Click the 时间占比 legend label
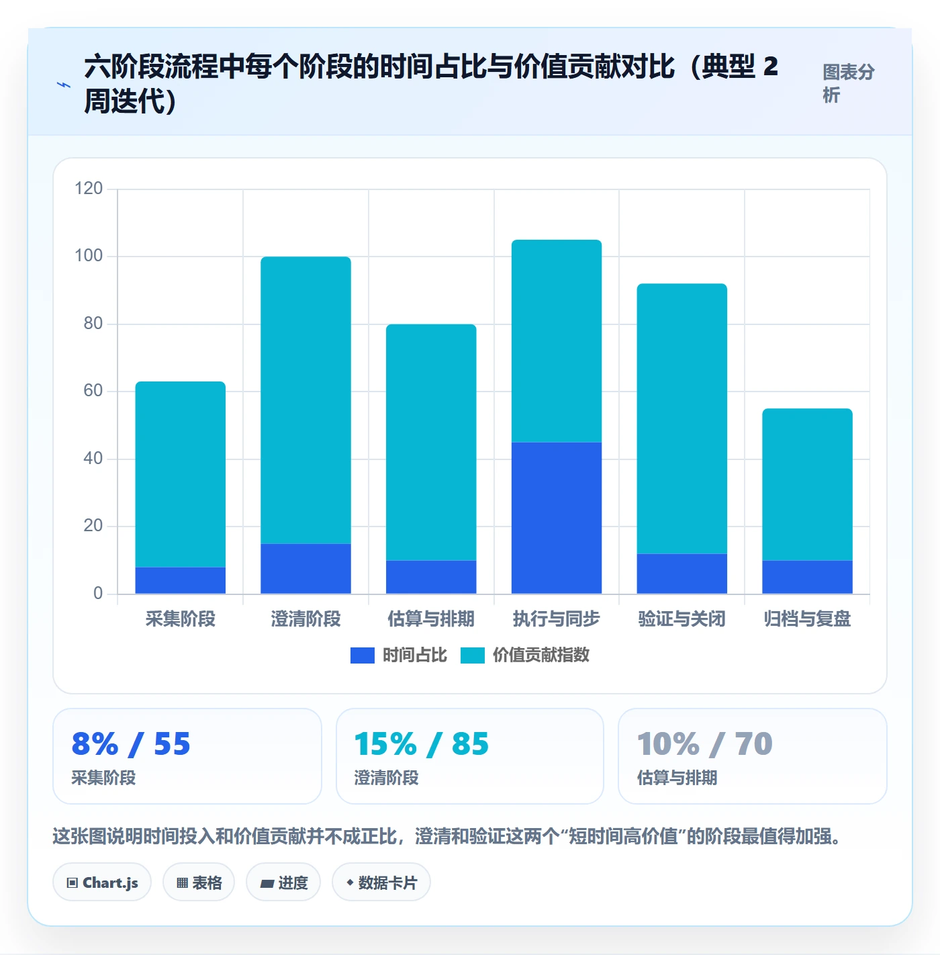The width and height of the screenshot is (940, 955). (415, 655)
